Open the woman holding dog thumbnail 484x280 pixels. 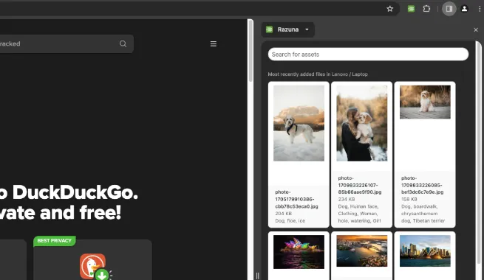coord(362,123)
